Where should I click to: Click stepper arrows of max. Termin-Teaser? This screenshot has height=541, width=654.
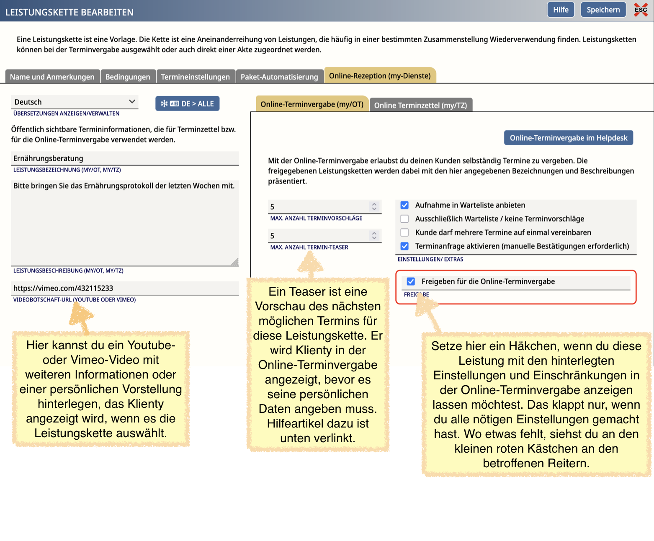(374, 236)
